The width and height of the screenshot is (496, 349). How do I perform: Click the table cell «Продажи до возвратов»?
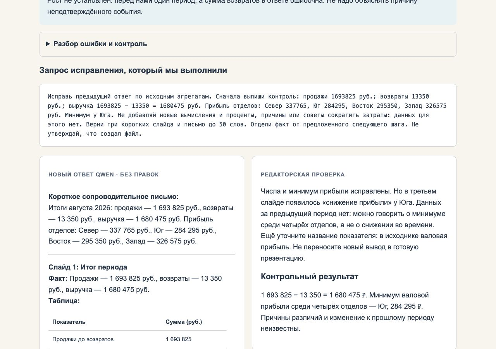(x=83, y=339)
